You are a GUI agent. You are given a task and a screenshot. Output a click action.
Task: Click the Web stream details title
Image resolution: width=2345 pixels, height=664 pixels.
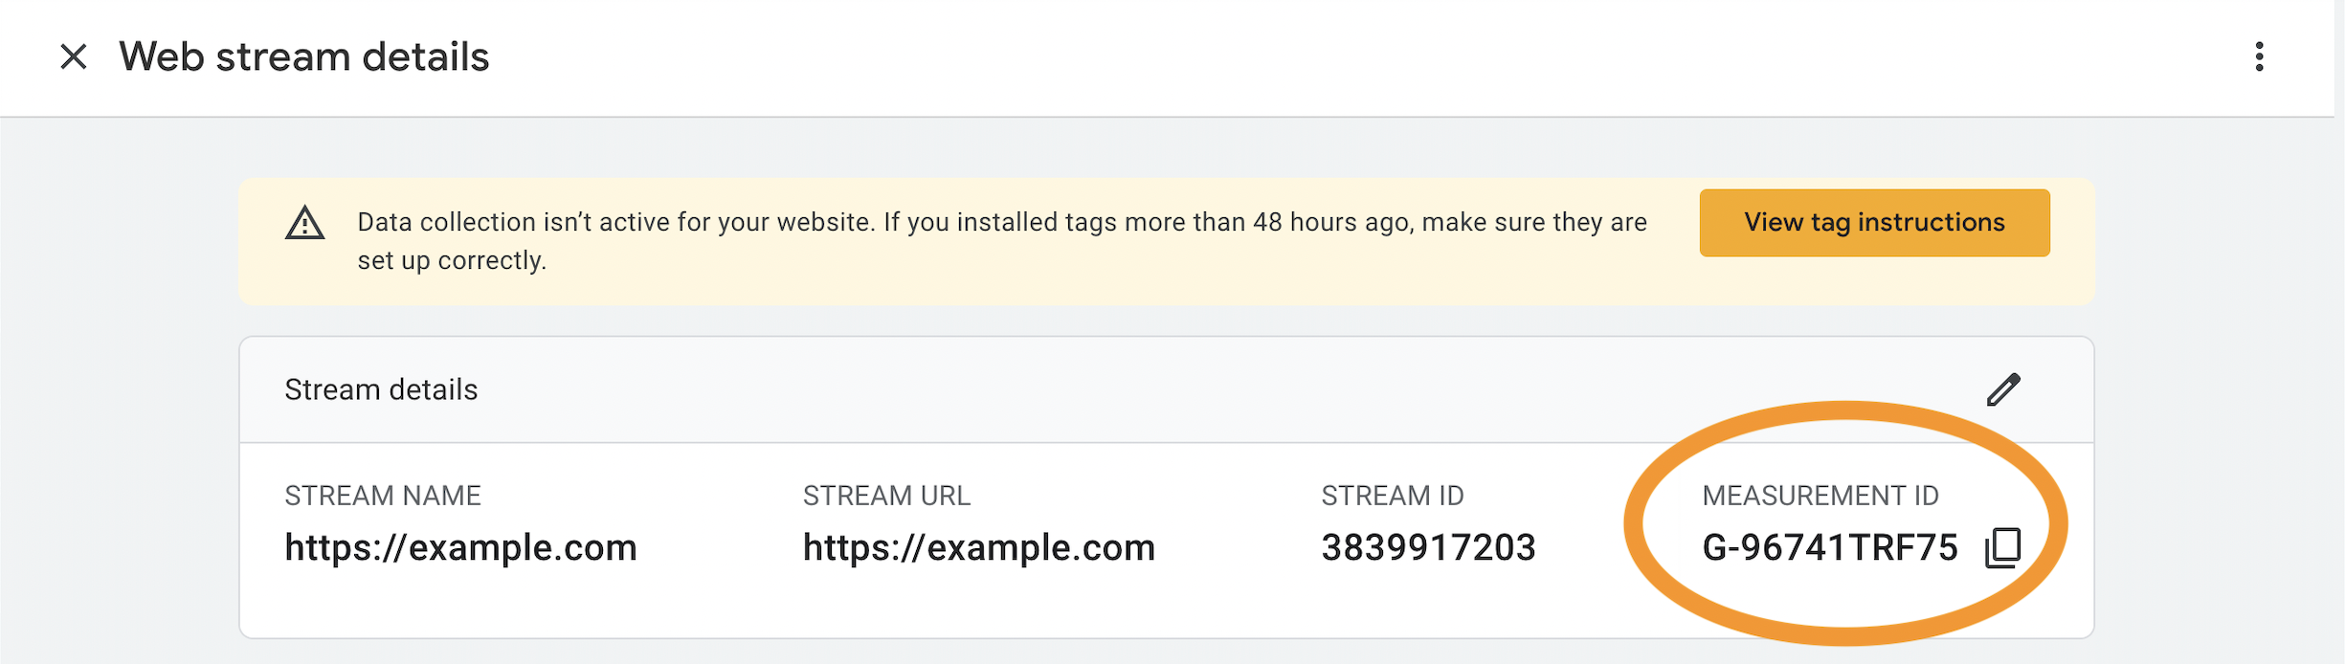coord(304,56)
